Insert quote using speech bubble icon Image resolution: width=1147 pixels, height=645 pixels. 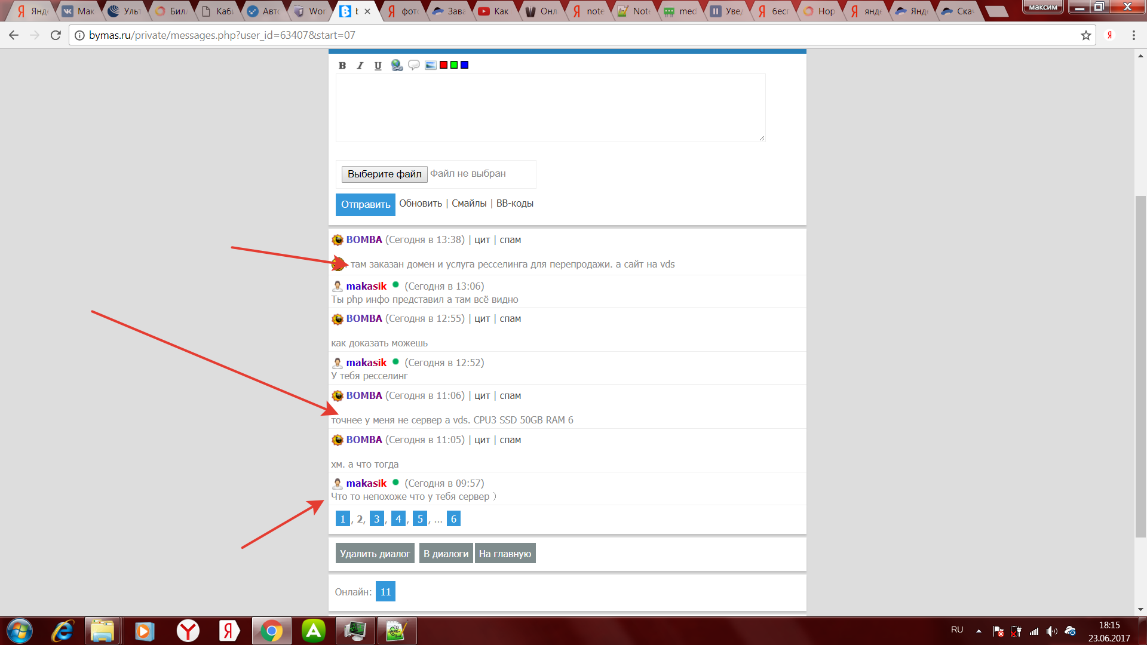[413, 65]
